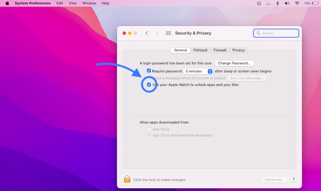The image size is (321, 191).
Task: Switch to the FileVault tab
Action: pyautogui.click(x=200, y=50)
